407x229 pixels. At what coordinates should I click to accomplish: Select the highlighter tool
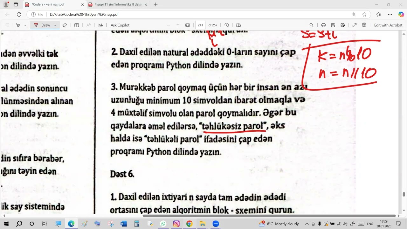coord(18,25)
